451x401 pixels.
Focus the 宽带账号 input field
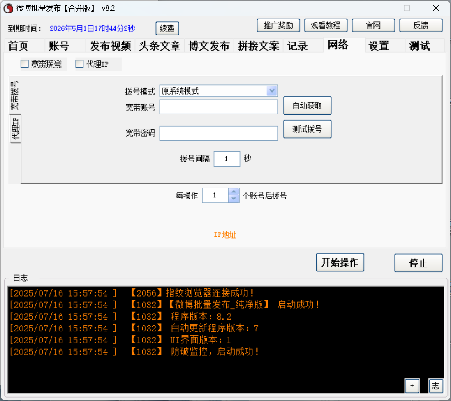click(x=218, y=107)
